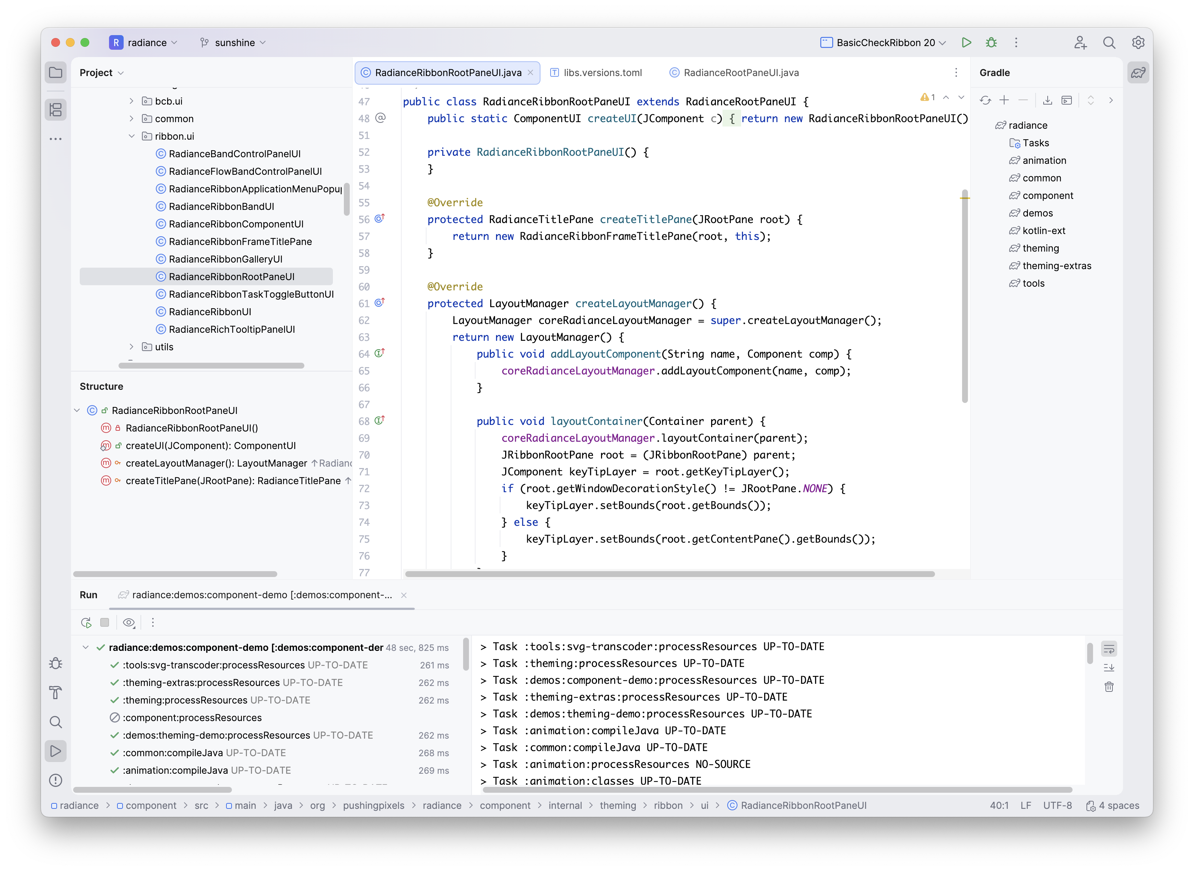Go to next highlighted problem arrow
The height and width of the screenshot is (871, 1194).
click(961, 98)
